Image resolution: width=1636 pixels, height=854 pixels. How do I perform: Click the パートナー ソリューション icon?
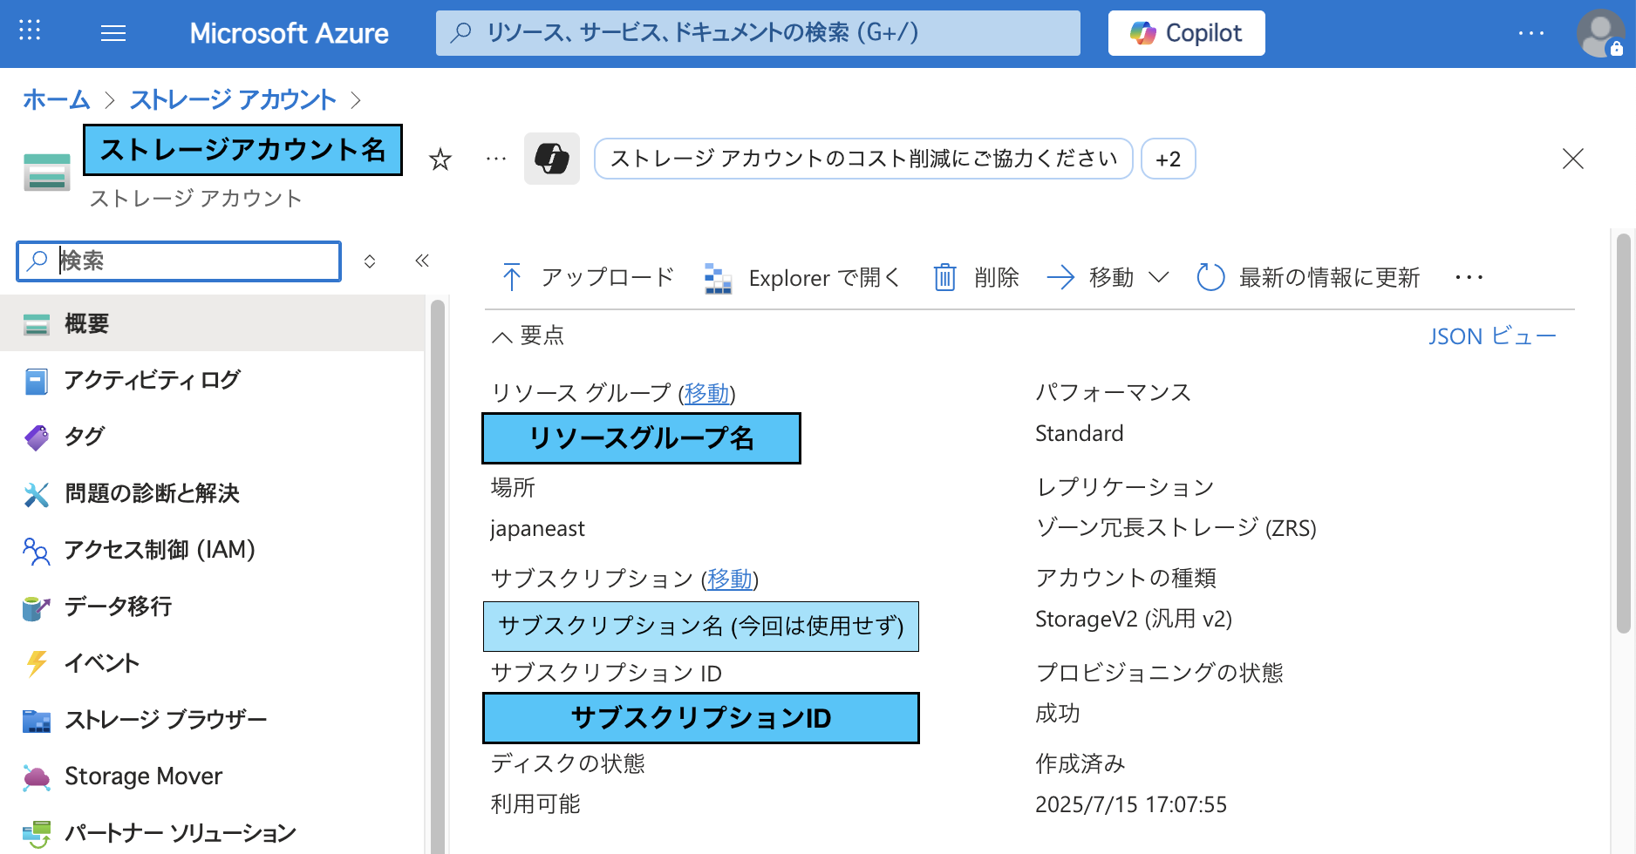tap(37, 834)
